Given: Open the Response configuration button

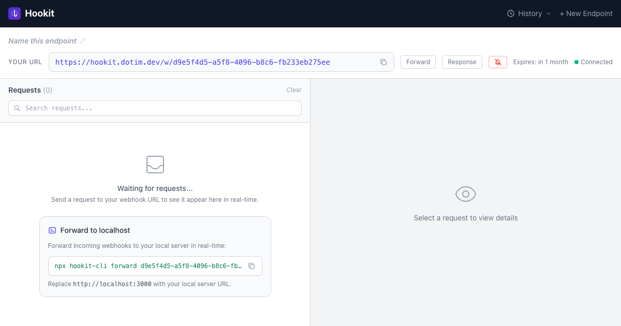Looking at the screenshot, I should [462, 62].
